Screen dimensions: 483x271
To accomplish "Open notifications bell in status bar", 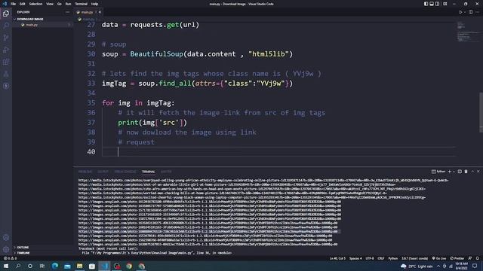I will coord(478,258).
